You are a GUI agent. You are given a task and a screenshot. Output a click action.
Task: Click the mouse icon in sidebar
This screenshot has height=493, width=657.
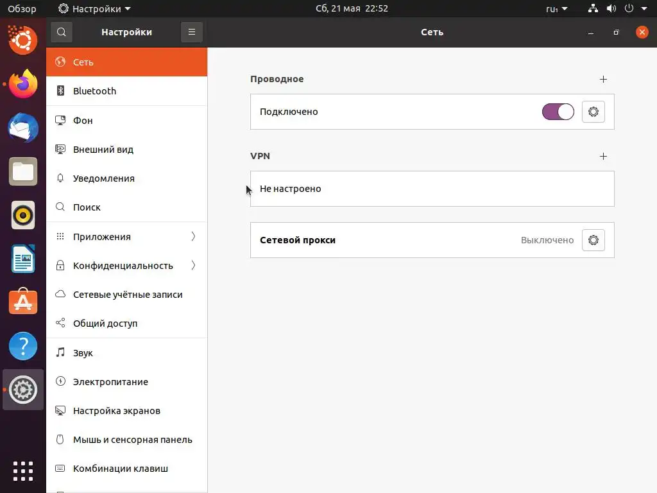pos(60,439)
